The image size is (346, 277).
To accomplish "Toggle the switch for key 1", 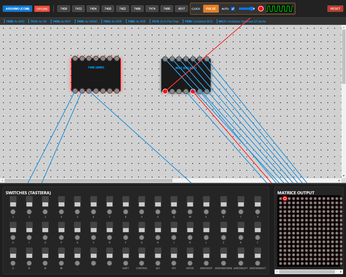I will (13, 202).
